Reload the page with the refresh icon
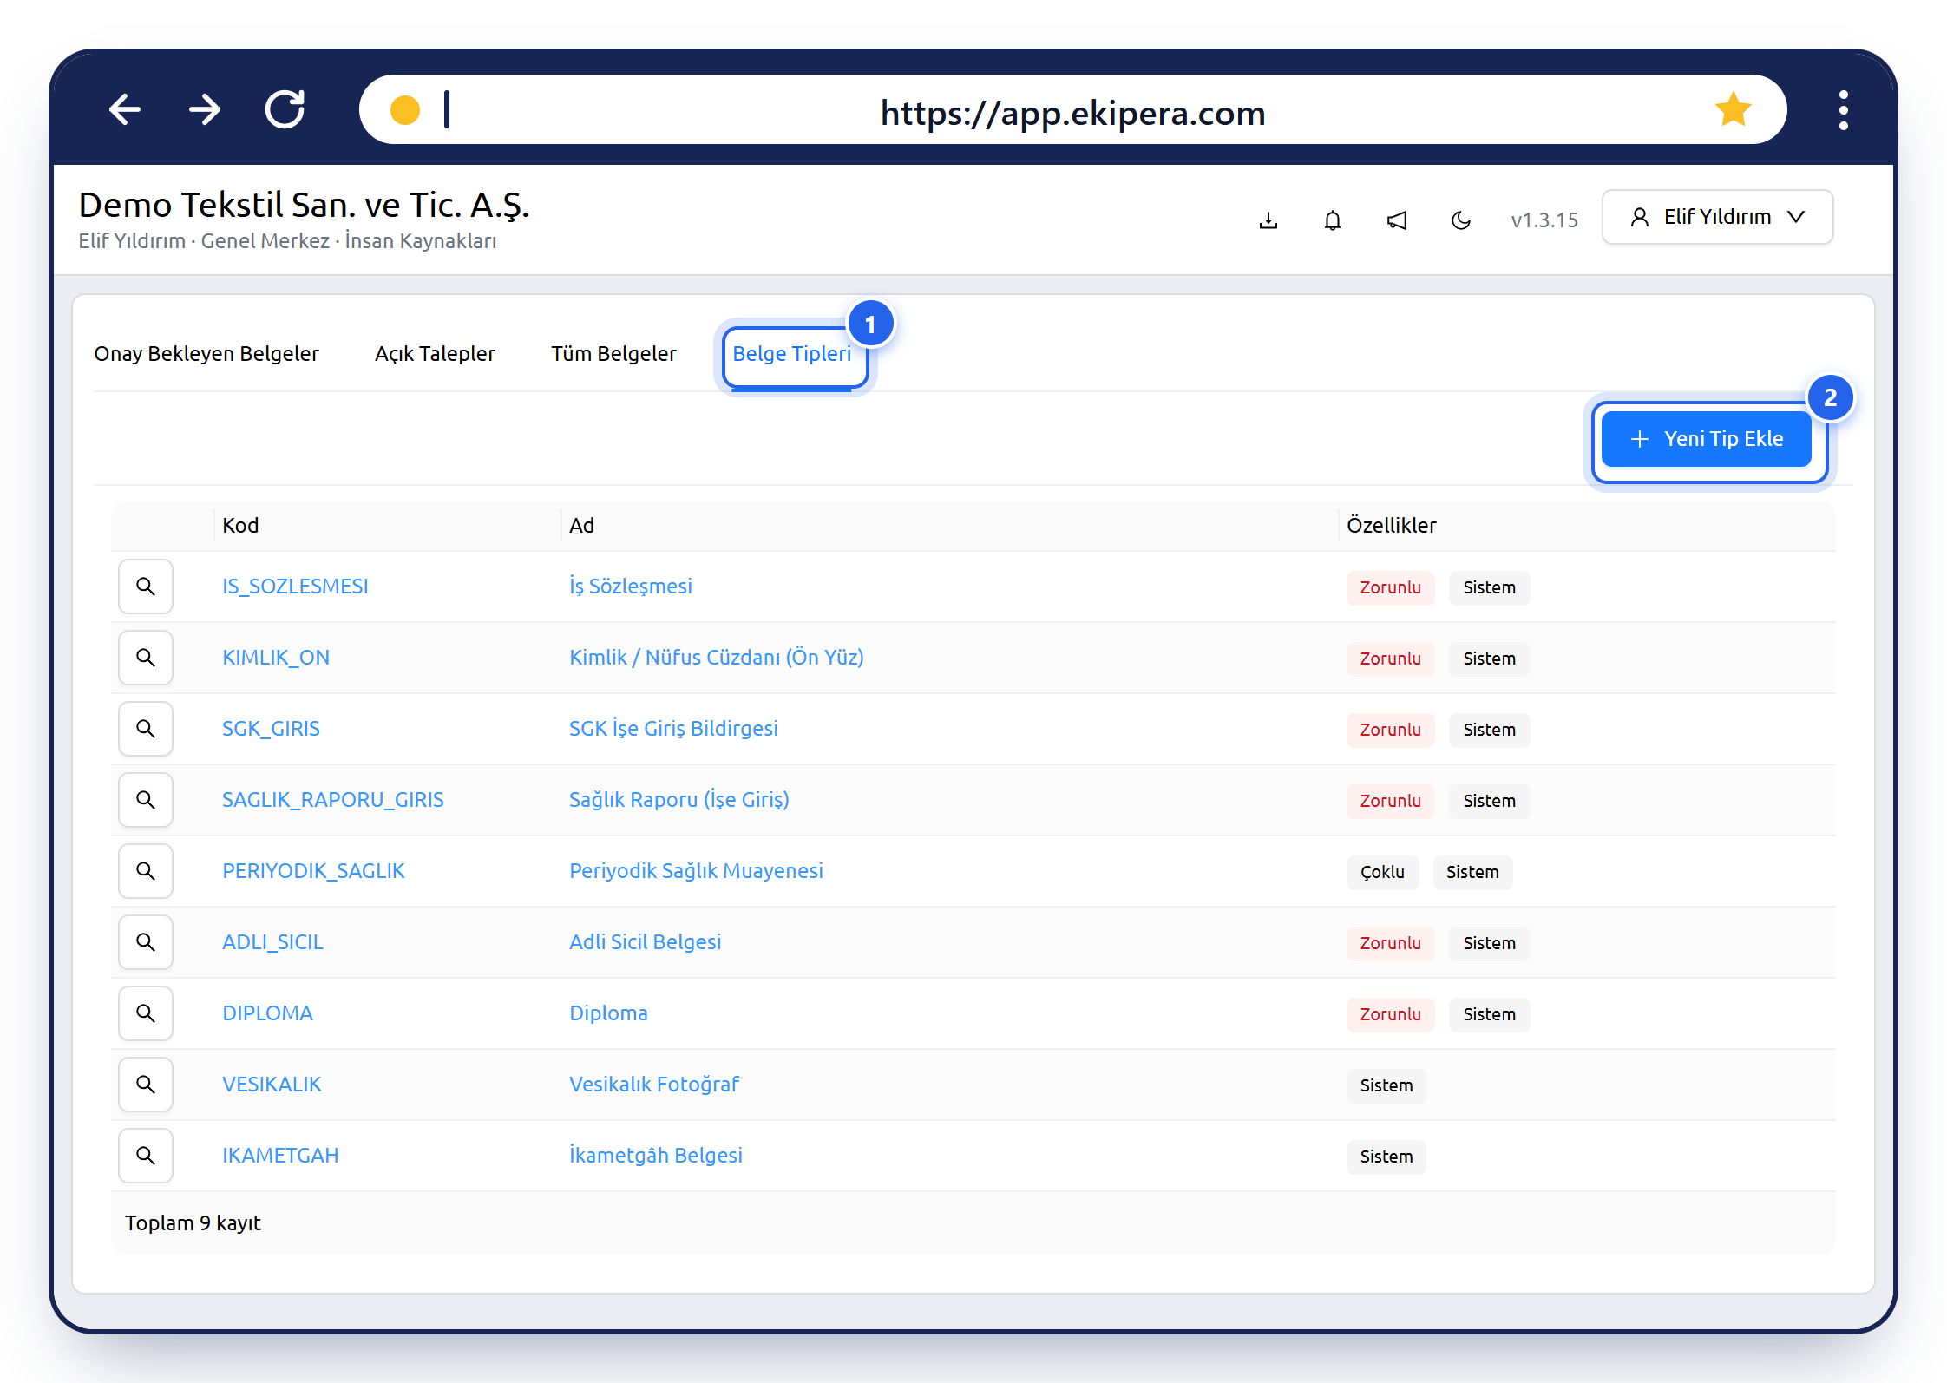The height and width of the screenshot is (1383, 1947). click(x=285, y=109)
